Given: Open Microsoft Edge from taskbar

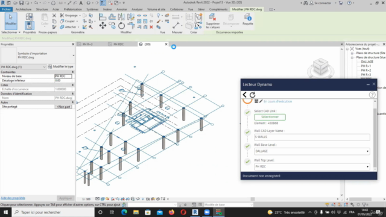Looking at the screenshot, I should [124, 212].
